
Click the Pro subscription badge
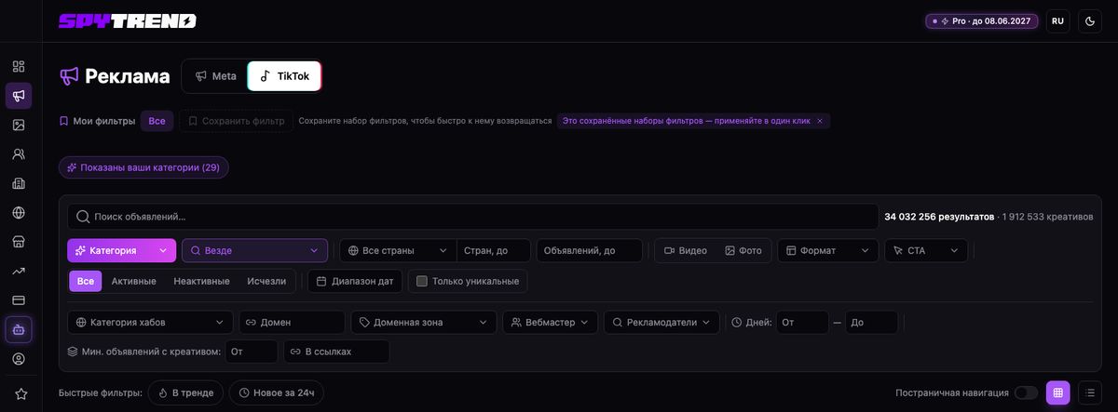click(x=982, y=20)
